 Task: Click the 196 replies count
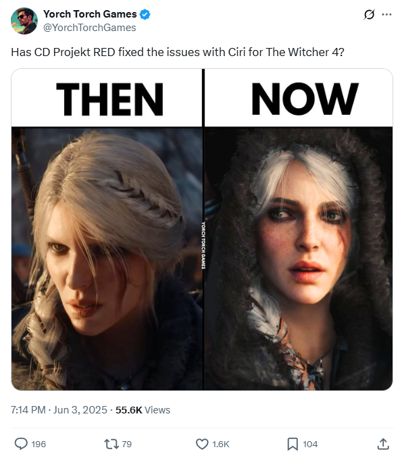39,444
